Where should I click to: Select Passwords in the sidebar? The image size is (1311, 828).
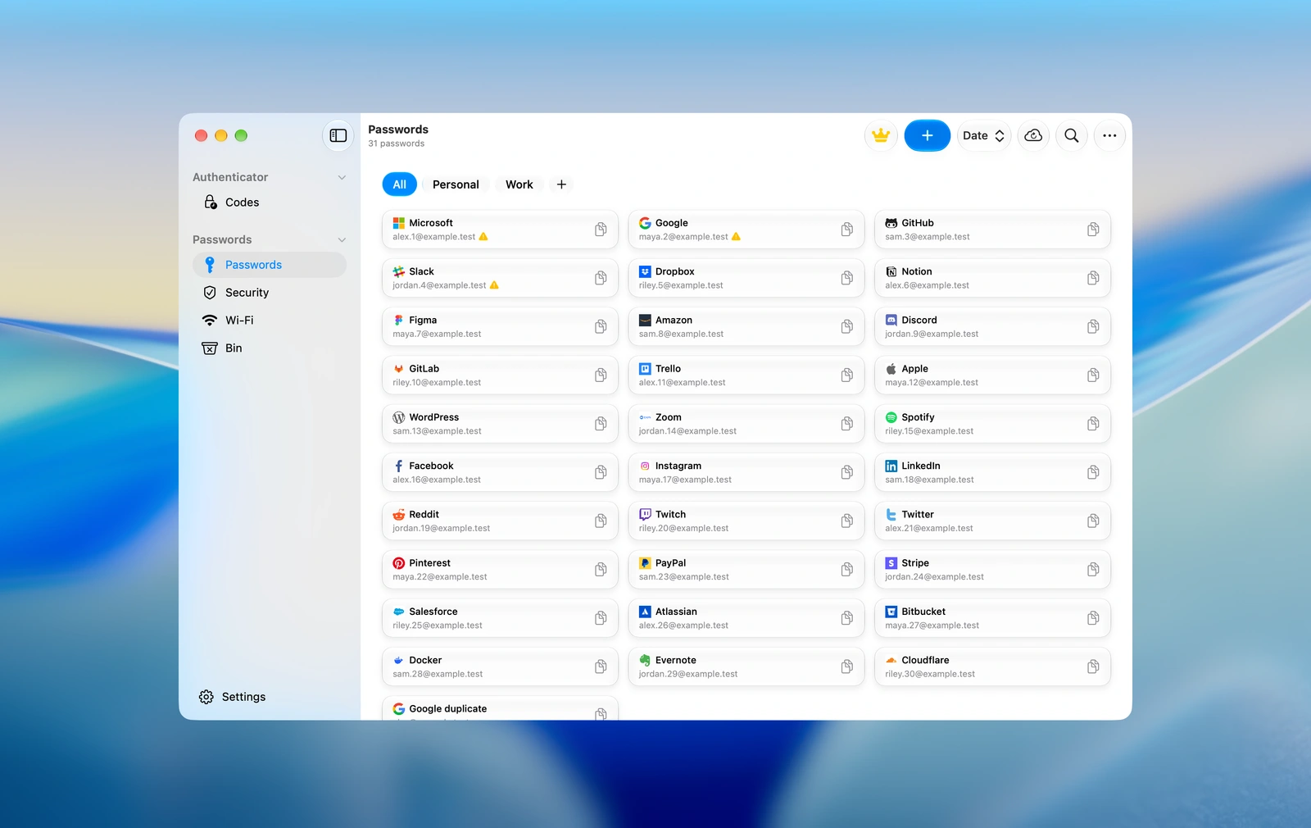(x=270, y=265)
